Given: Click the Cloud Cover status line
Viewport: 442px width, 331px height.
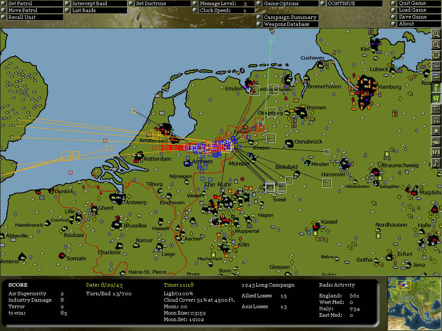Looking at the screenshot, I should (199, 300).
